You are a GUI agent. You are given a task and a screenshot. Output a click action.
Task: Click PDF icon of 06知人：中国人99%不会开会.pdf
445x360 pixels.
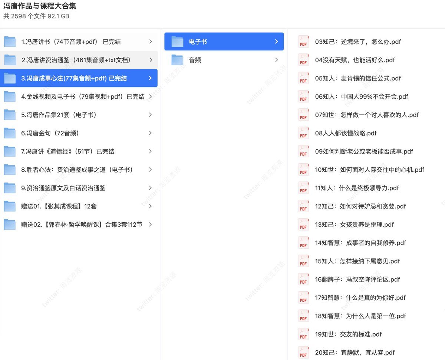point(304,96)
